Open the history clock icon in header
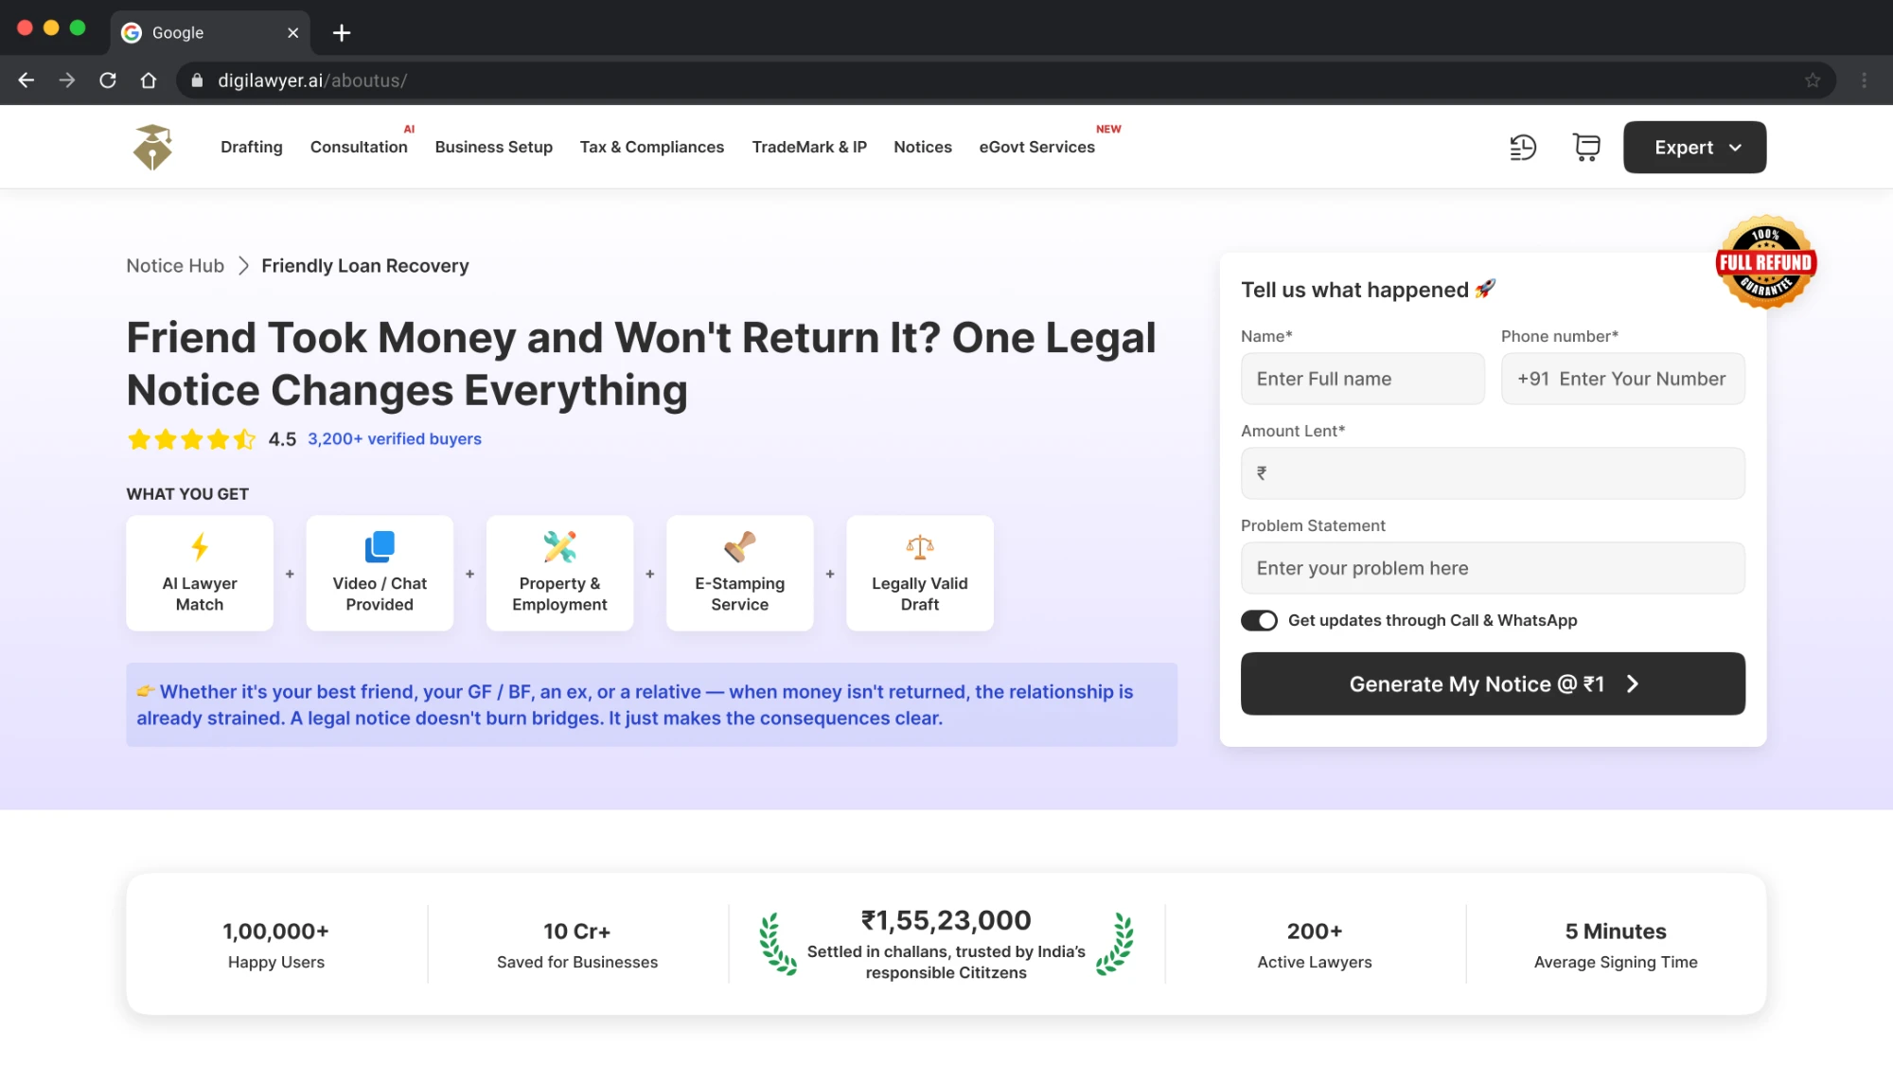The width and height of the screenshot is (1893, 1065). [1522, 148]
